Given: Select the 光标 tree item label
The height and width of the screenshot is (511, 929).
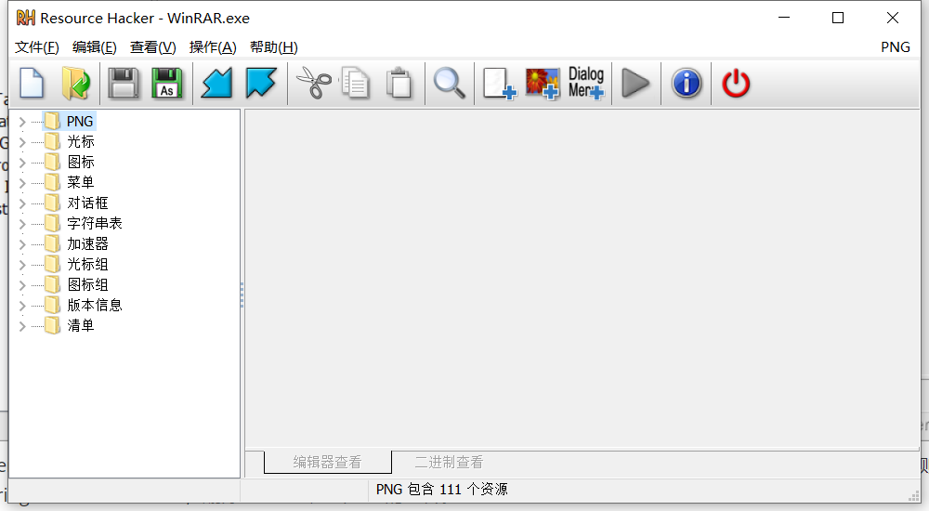Looking at the screenshot, I should [81, 141].
